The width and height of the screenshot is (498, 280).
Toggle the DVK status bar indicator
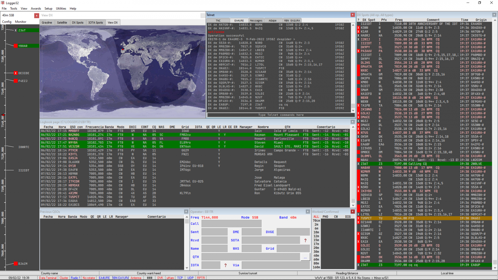pos(160,278)
